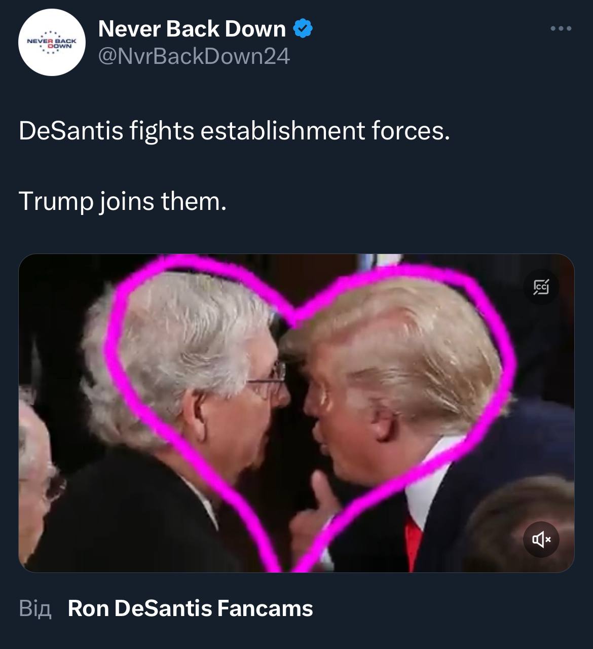Unmute the video with speaker icon
The width and height of the screenshot is (593, 649).
tap(541, 539)
